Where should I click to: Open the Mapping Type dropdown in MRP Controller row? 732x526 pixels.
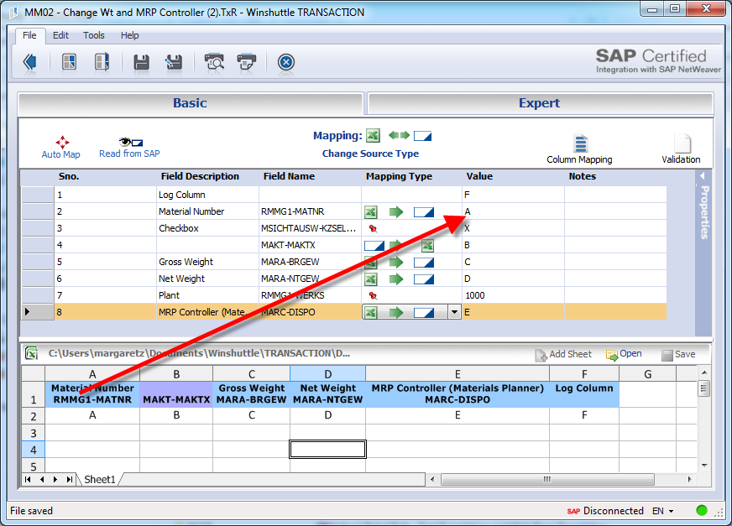[x=454, y=312]
